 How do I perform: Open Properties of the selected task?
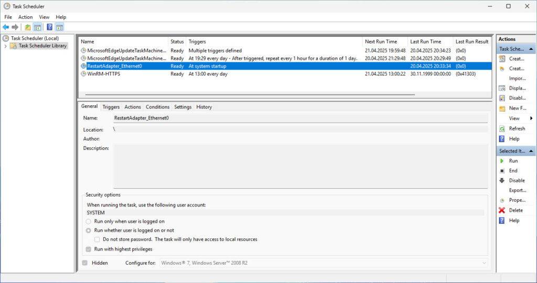click(517, 200)
